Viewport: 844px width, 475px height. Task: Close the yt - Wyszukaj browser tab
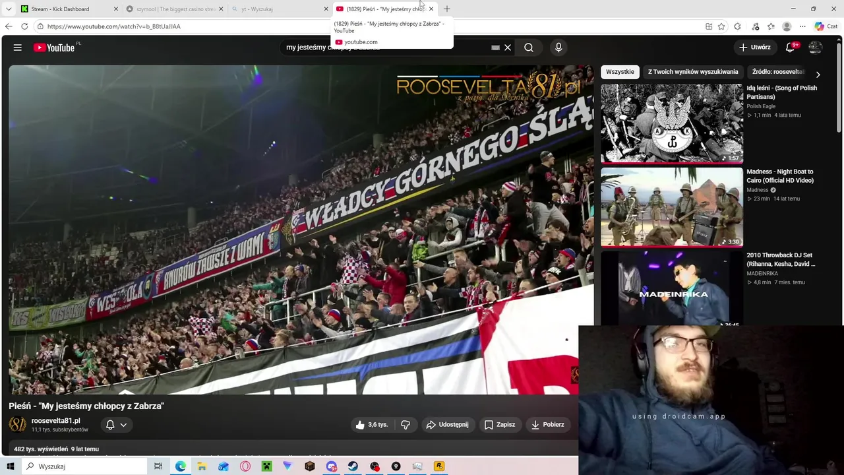326,9
